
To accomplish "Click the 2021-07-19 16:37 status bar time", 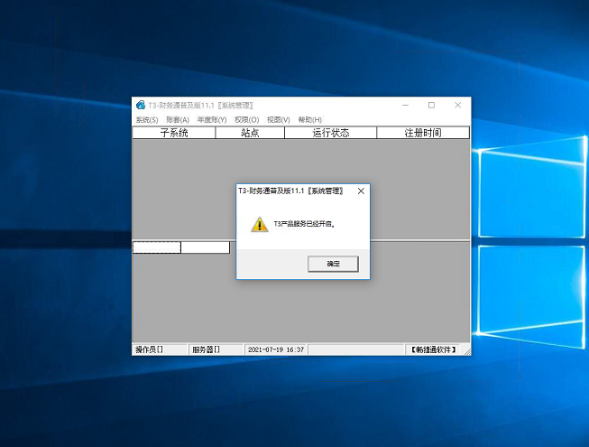I will pos(276,349).
